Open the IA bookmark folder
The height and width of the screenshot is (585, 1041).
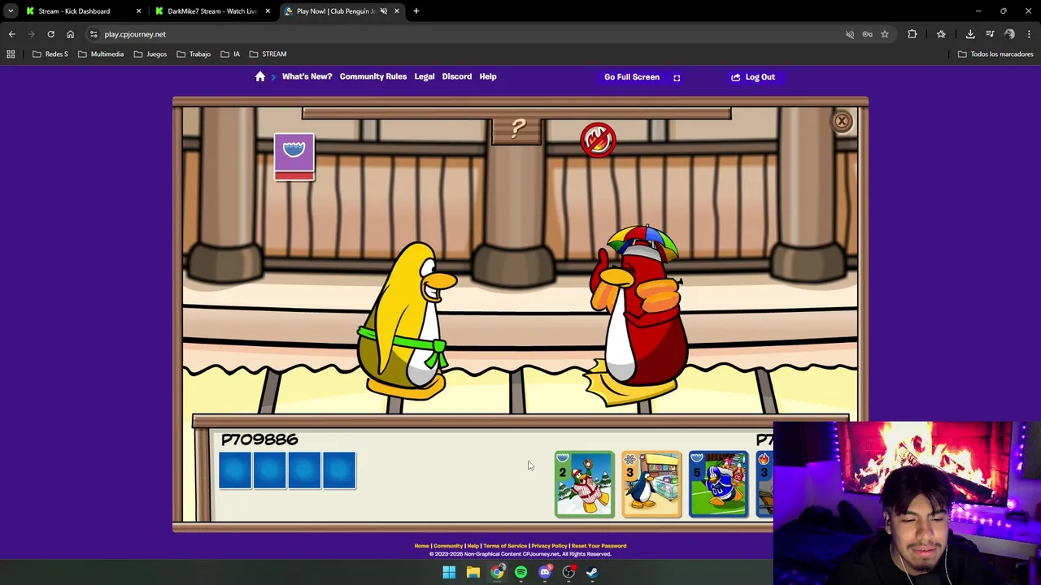coord(230,54)
